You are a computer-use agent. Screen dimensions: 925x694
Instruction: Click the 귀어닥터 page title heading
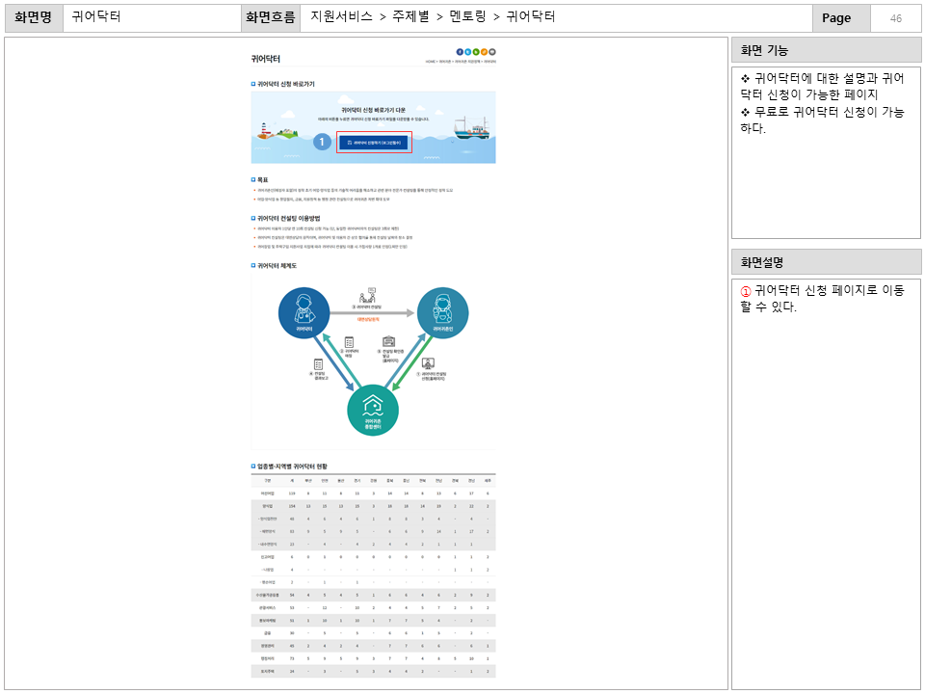(266, 59)
